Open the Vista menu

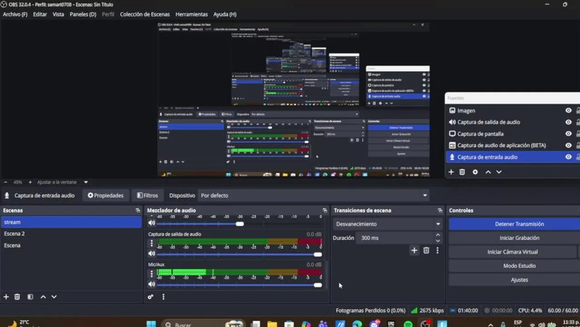pos(58,14)
